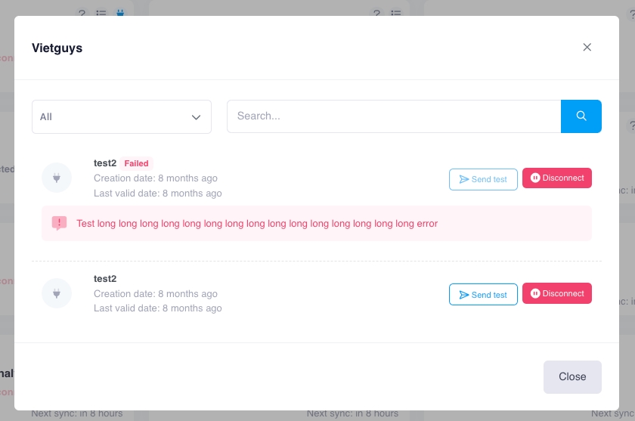Click the red alert icon in the error banner
The image size is (635, 421).
(59, 223)
